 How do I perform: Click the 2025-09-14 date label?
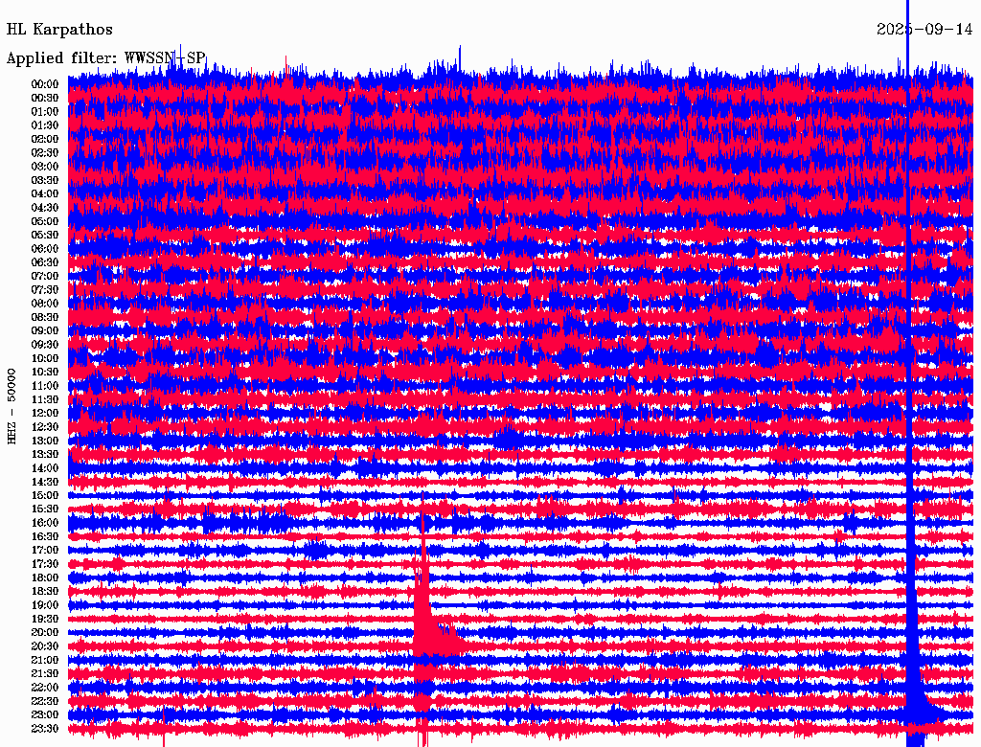coord(924,30)
